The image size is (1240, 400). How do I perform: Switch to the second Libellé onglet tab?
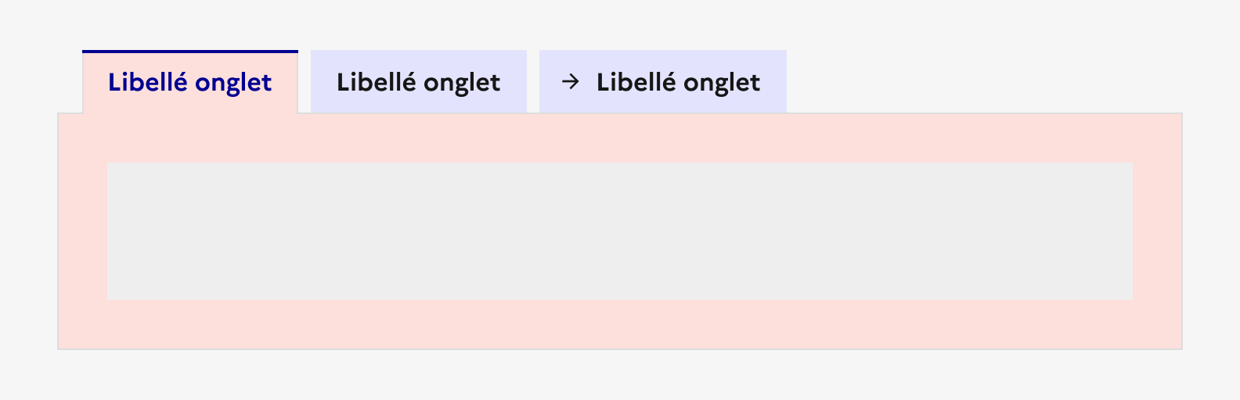pos(419,82)
